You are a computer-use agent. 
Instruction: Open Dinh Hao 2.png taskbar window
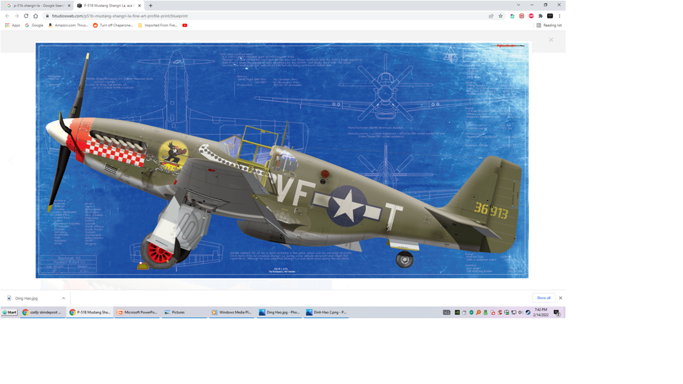[326, 312]
